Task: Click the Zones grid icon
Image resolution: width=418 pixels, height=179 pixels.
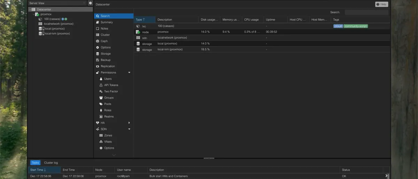Action: (x=101, y=135)
